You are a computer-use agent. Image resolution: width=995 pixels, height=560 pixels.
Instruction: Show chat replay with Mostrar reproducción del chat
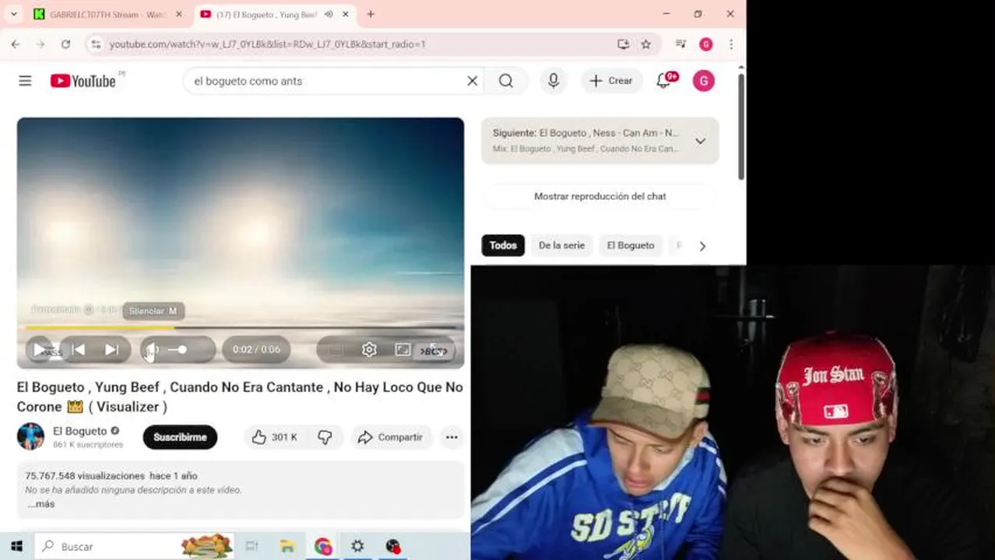click(599, 196)
